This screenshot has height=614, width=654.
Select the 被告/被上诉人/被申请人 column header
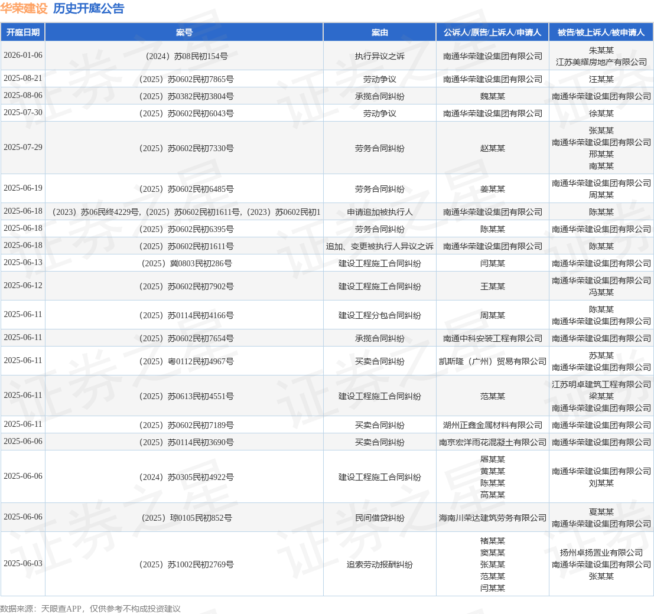pos(601,32)
